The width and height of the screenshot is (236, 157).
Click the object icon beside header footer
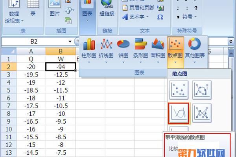coord(160,8)
